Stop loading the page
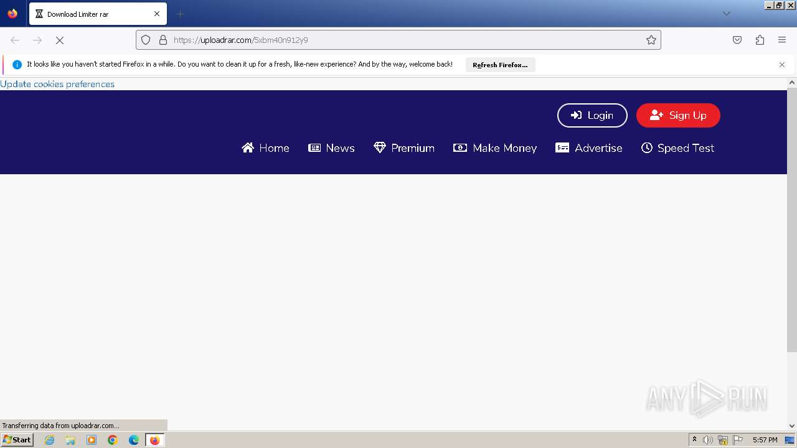797x448 pixels. (x=60, y=40)
